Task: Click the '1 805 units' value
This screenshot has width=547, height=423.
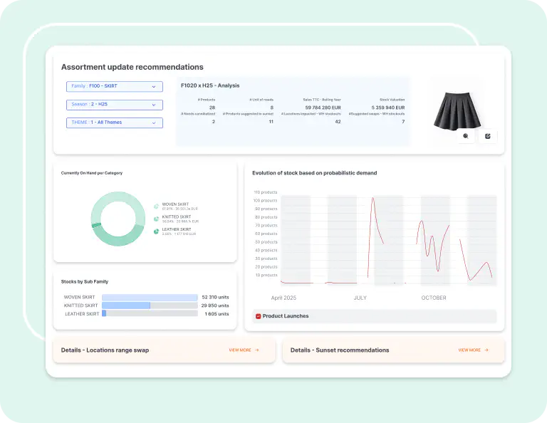Action: [217, 314]
